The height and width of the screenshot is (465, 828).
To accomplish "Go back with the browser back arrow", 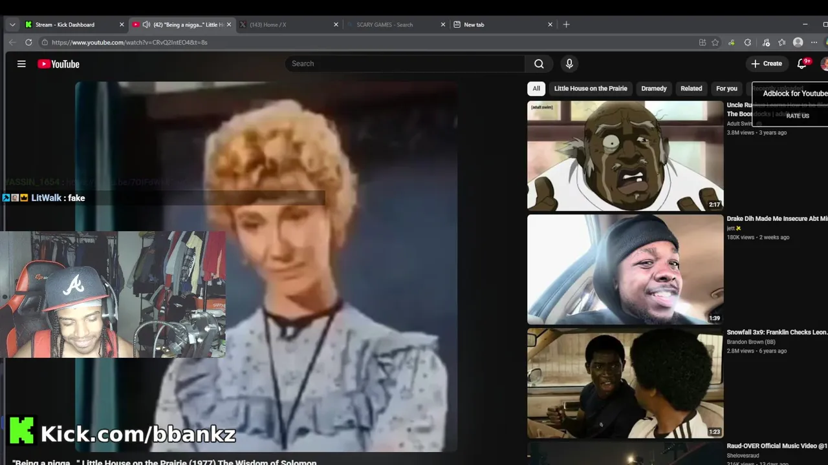I will pyautogui.click(x=12, y=42).
